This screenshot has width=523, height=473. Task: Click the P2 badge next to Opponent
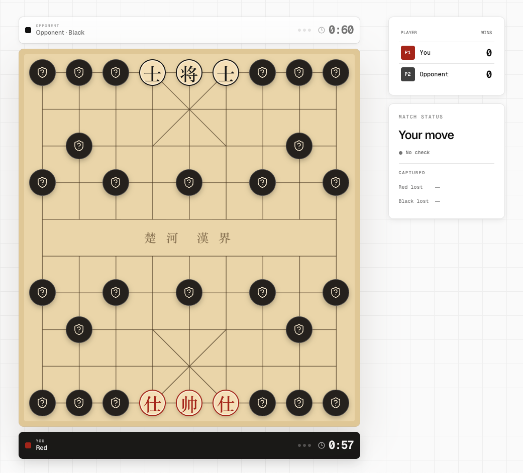pyautogui.click(x=407, y=74)
